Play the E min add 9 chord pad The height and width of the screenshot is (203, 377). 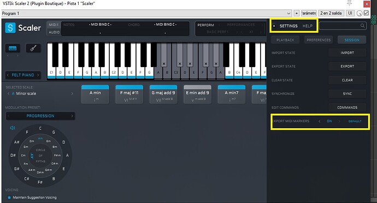point(198,94)
